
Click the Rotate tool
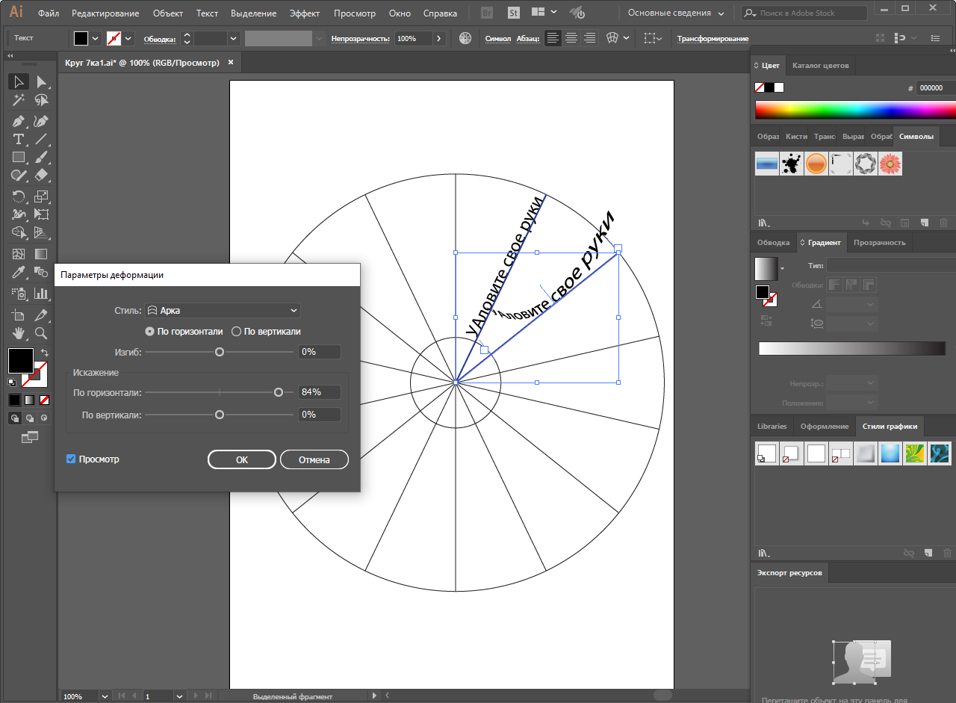(19, 196)
